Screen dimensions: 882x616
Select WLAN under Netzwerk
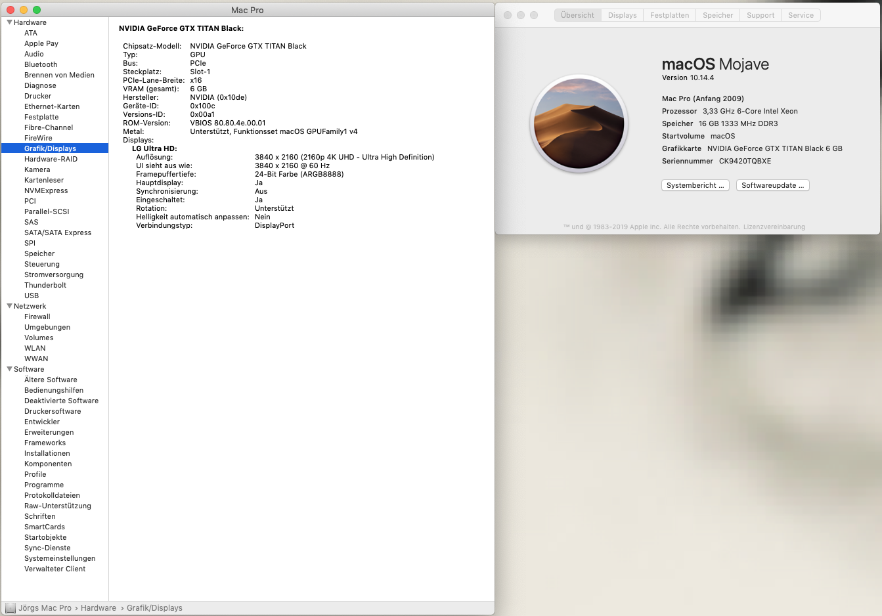(35, 348)
